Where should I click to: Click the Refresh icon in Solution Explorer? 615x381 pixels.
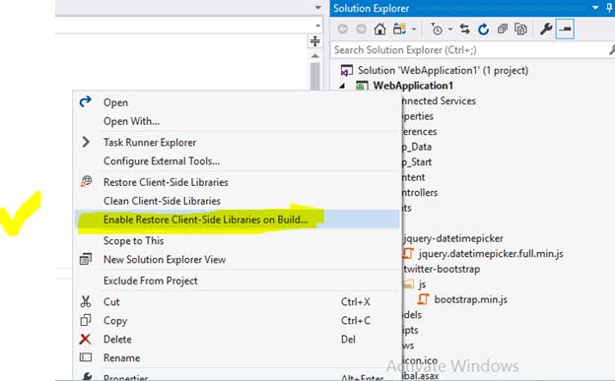483,29
